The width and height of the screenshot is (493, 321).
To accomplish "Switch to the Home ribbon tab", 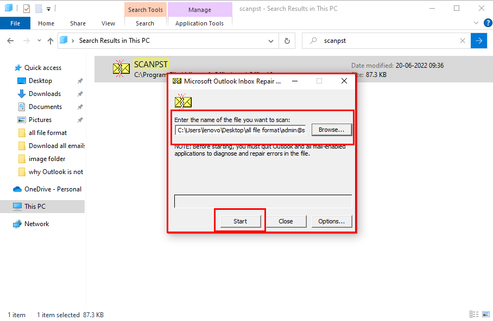I will tap(46, 23).
